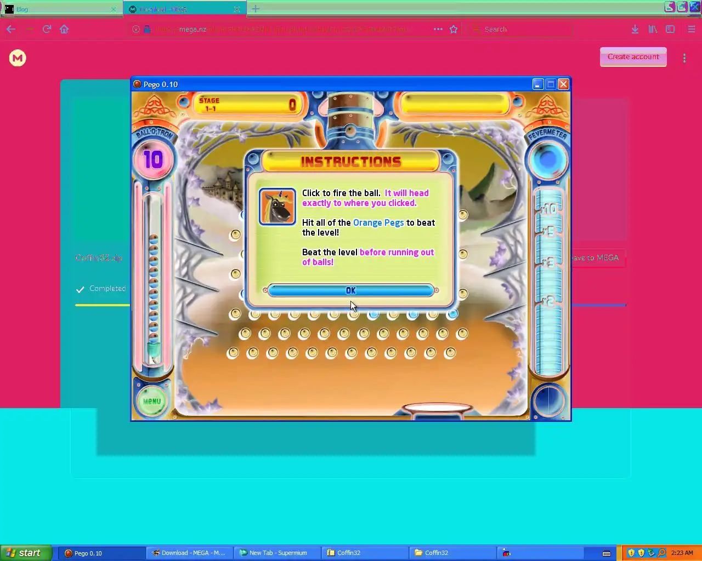702x561 pixels.
Task: Click the Coffin32.zip file name
Action: click(99, 257)
